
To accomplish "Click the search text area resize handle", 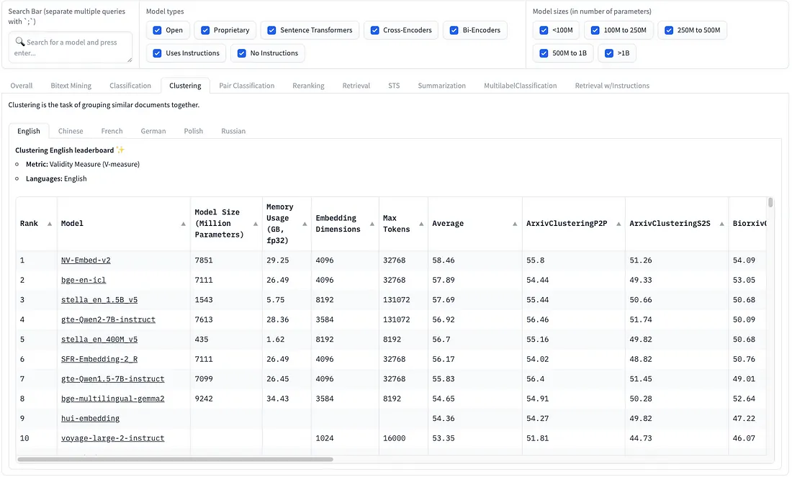I will click(130, 60).
